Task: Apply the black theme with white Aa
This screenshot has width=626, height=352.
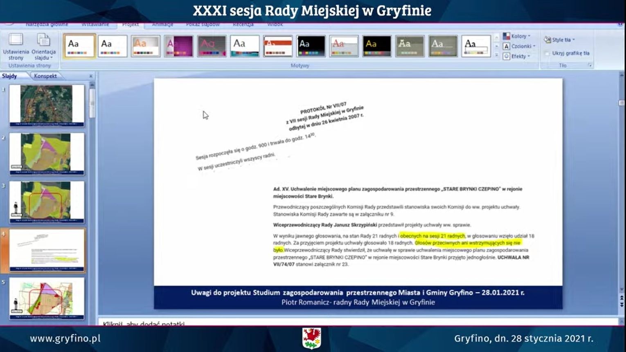Action: (x=311, y=46)
